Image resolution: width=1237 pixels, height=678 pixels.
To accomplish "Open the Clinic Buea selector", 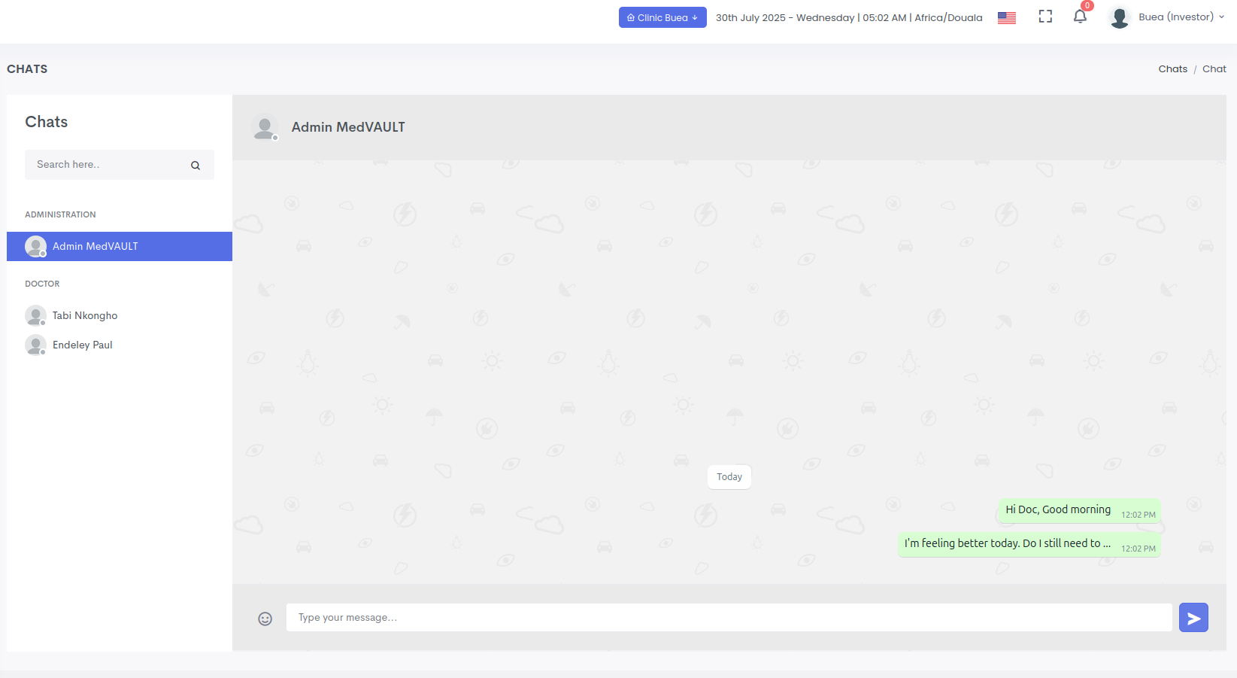I will point(662,17).
